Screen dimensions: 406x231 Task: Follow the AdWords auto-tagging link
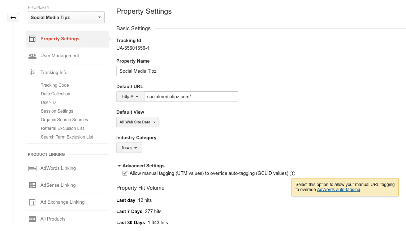click(x=338, y=190)
